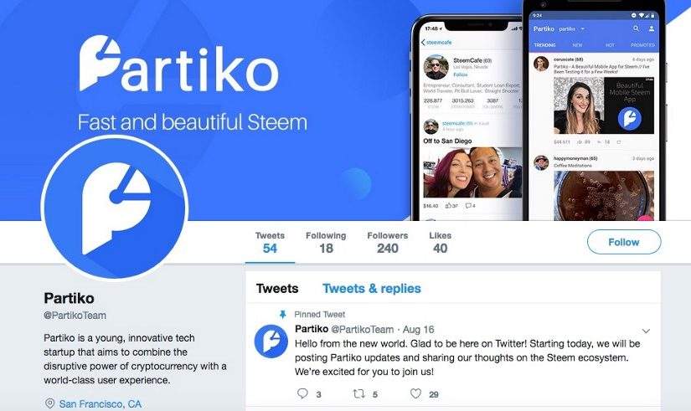
Task: Click the Partiko avatar in the pinned tweet
Action: coord(271,342)
